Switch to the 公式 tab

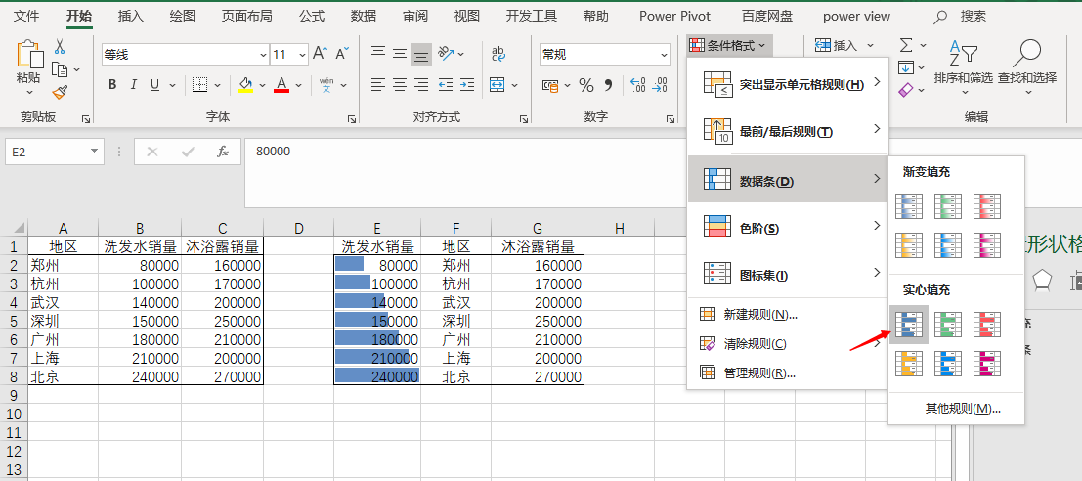pos(311,16)
